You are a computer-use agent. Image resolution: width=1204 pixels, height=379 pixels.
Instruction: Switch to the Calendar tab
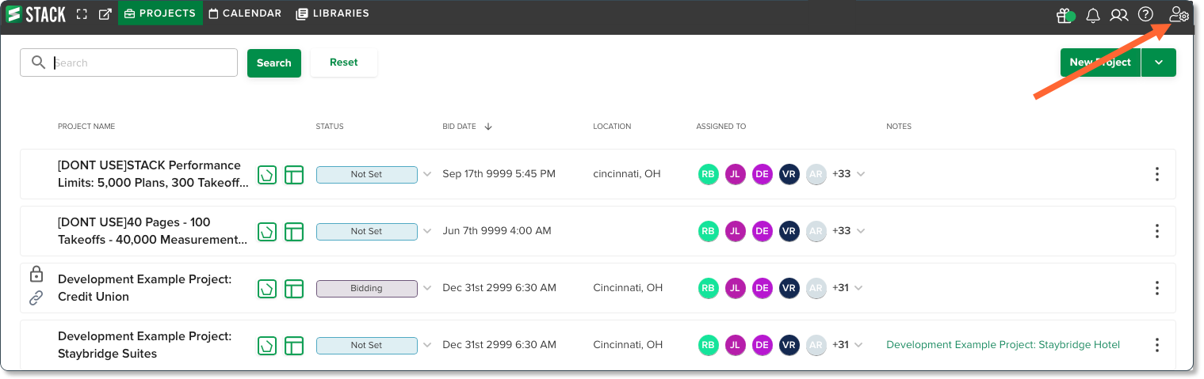coord(245,13)
